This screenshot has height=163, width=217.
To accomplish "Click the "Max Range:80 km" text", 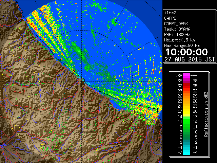I will [182, 46].
